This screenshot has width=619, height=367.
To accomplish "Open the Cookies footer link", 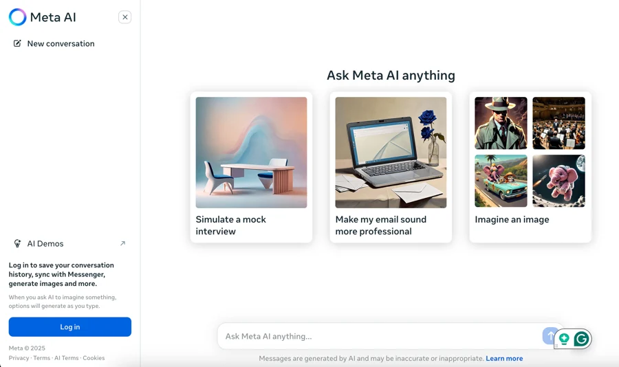I will [x=94, y=358].
